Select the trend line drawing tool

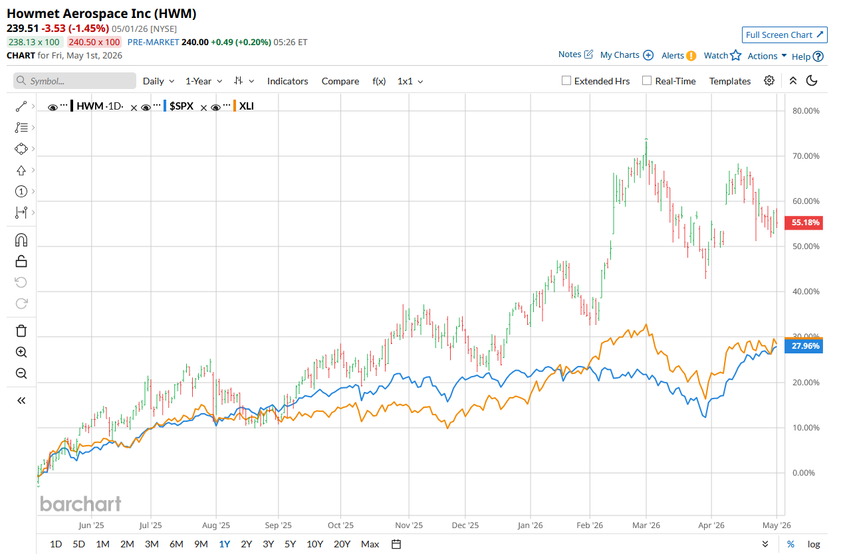21,106
